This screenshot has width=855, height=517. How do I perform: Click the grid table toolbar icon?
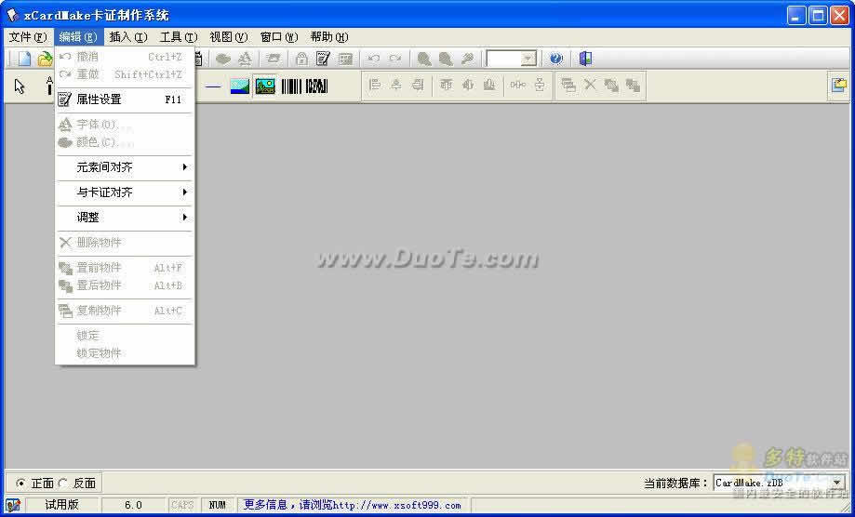[x=345, y=59]
